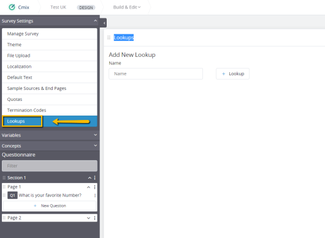325x238 pixels.
Task: Click the DESIGN status badge
Action: point(86,8)
